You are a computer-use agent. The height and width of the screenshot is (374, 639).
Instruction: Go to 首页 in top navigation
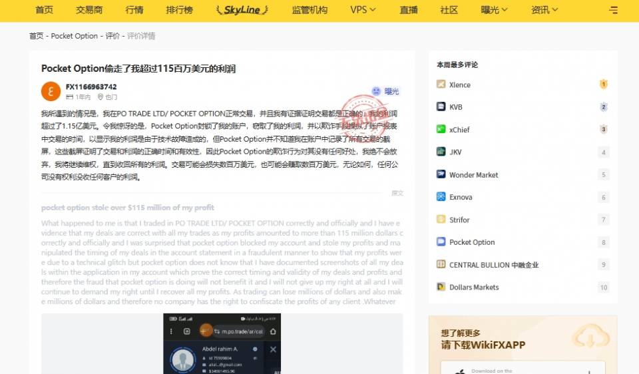pyautogui.click(x=45, y=10)
